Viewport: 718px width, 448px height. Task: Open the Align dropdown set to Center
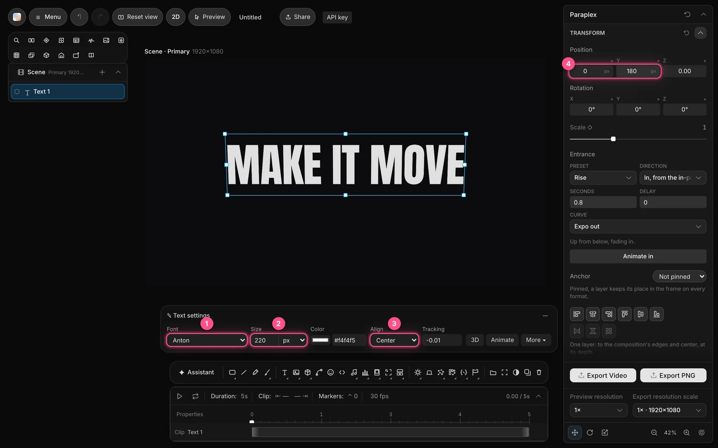tap(394, 340)
